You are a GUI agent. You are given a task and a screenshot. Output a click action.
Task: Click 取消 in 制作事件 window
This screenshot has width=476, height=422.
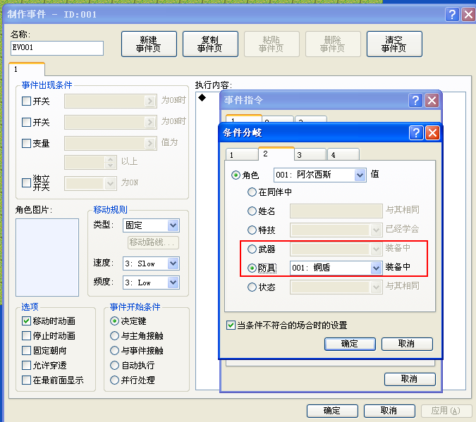pyautogui.click(x=389, y=411)
